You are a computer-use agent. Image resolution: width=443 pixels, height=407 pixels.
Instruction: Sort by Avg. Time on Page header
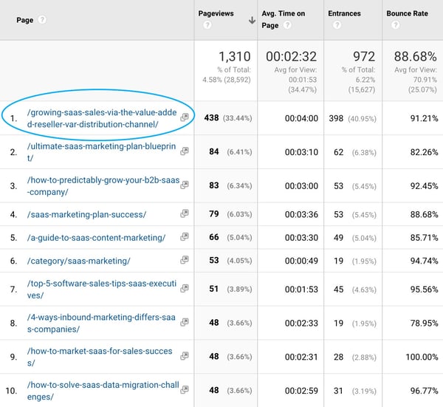coord(283,19)
